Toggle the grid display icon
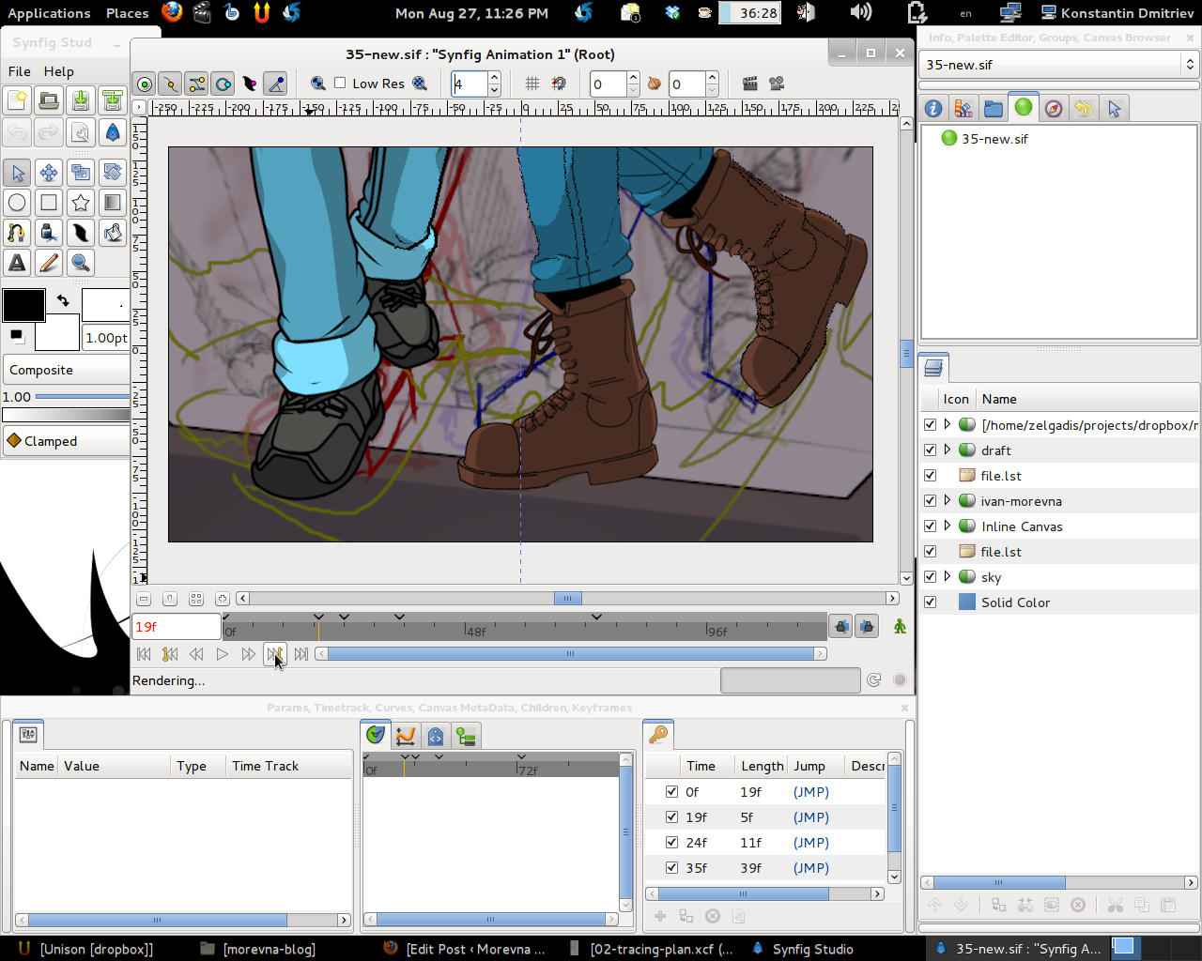Viewport: 1202px width, 961px height. [x=532, y=84]
